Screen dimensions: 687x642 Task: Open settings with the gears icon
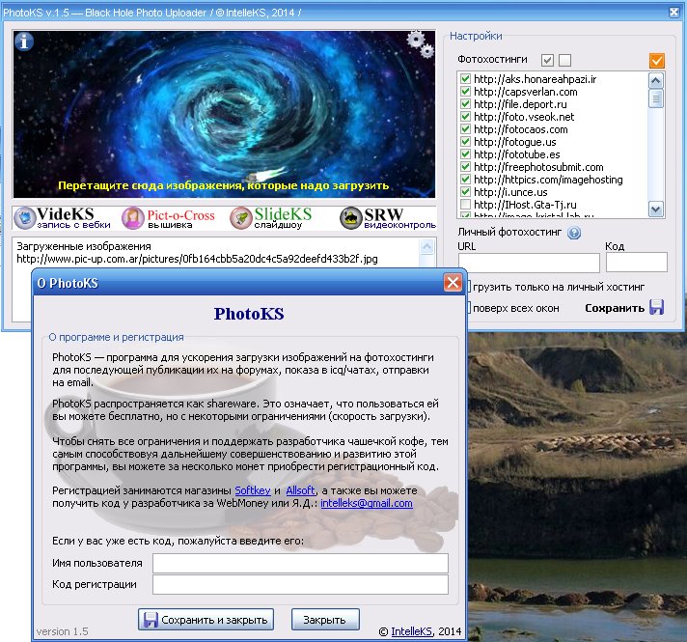point(420,44)
